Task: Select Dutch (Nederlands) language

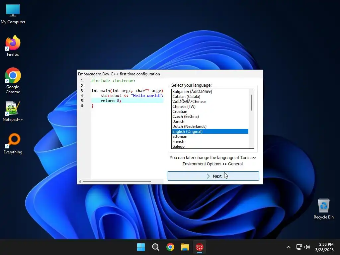Action: pyautogui.click(x=210, y=127)
